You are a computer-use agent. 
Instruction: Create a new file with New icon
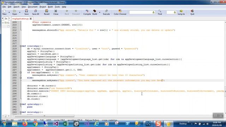[x=4, y=12]
